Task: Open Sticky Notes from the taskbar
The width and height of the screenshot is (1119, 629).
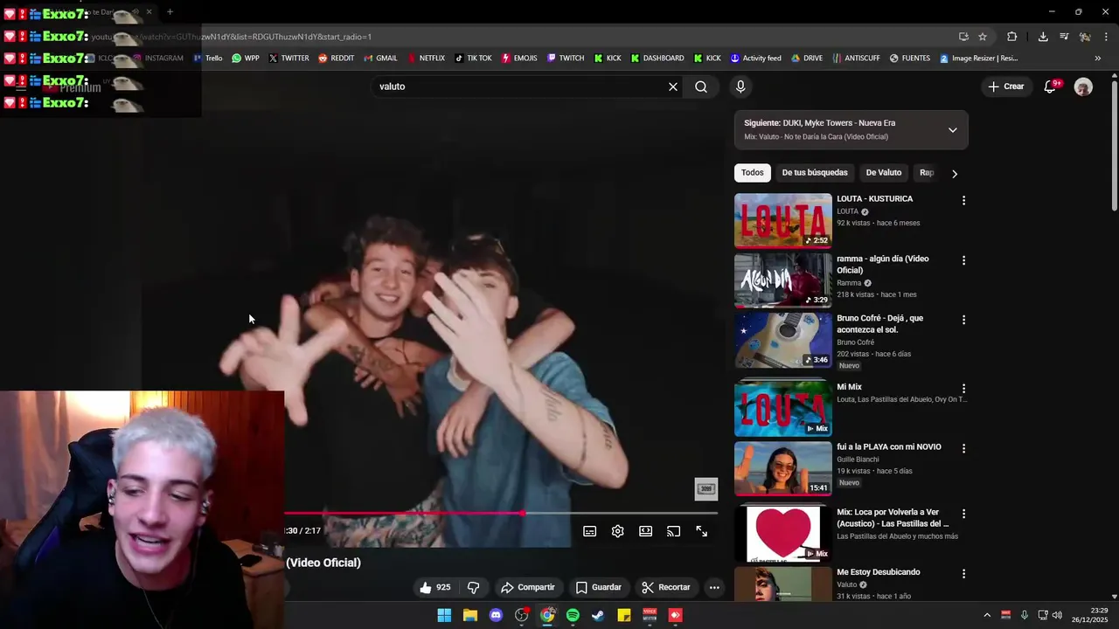Action: coord(624,615)
